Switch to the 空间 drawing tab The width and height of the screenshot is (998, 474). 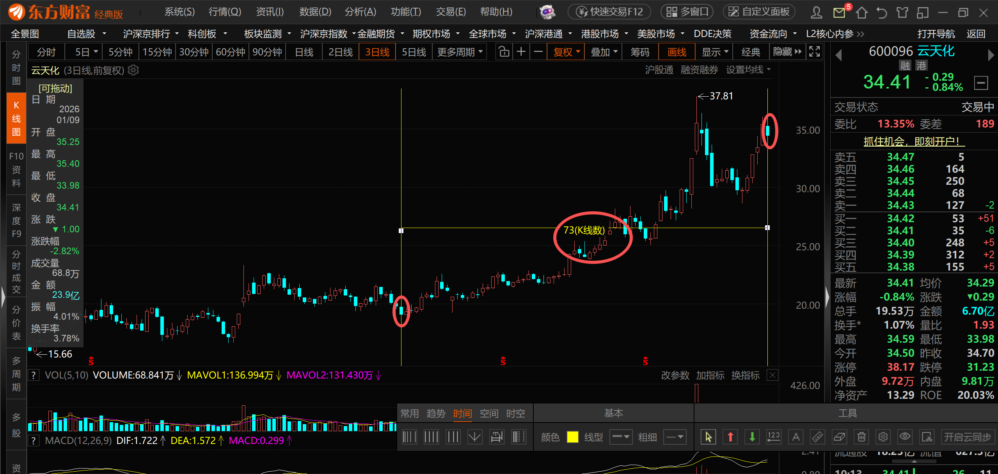pyautogui.click(x=489, y=413)
